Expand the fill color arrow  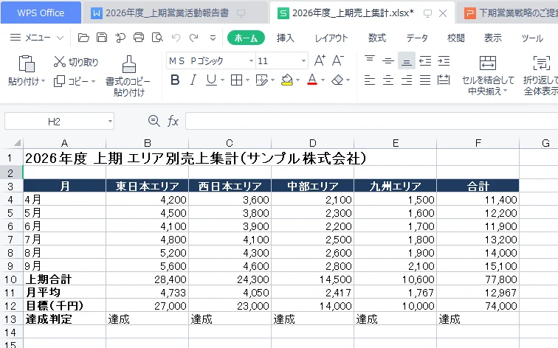[x=297, y=80]
